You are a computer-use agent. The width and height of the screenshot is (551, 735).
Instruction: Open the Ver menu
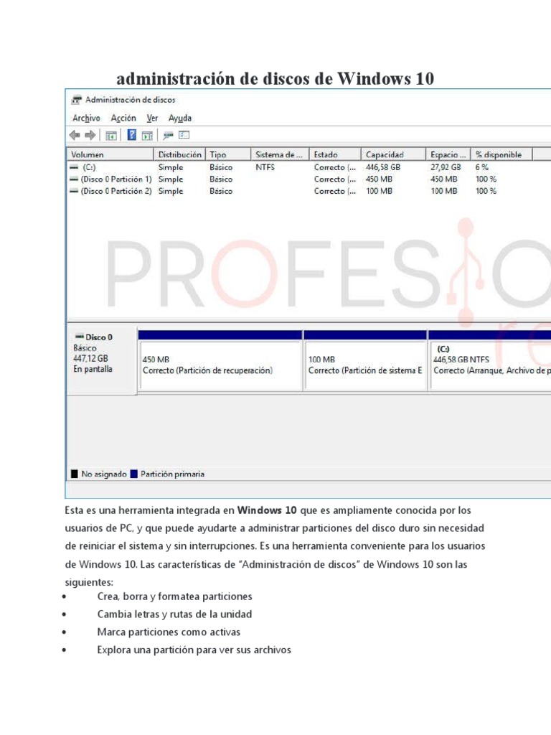pos(152,118)
